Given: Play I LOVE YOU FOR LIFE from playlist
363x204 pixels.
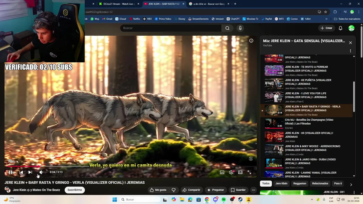Looking at the screenshot, I should coord(306,97).
